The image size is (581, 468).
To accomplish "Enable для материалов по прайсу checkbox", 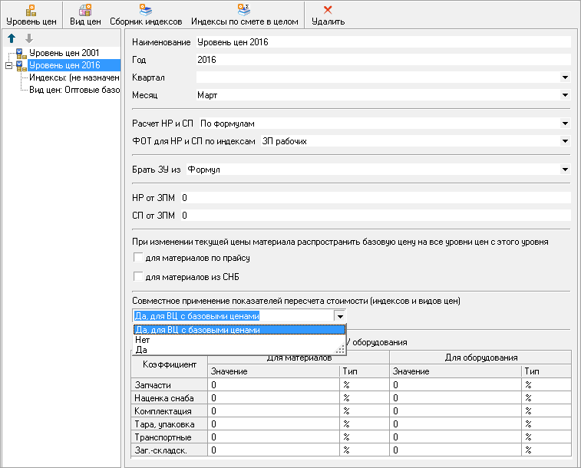I will [138, 257].
